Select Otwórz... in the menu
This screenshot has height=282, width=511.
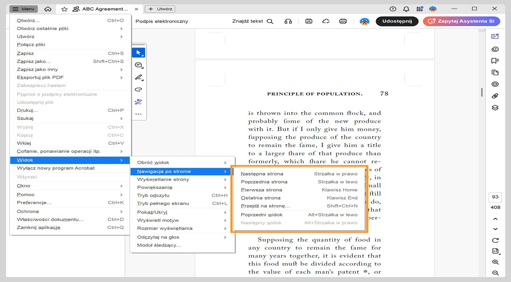click(x=70, y=20)
